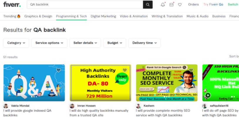239x118 pixels.
Task: Open gig 'high quality backlinks manually' title
Action: 99,113
